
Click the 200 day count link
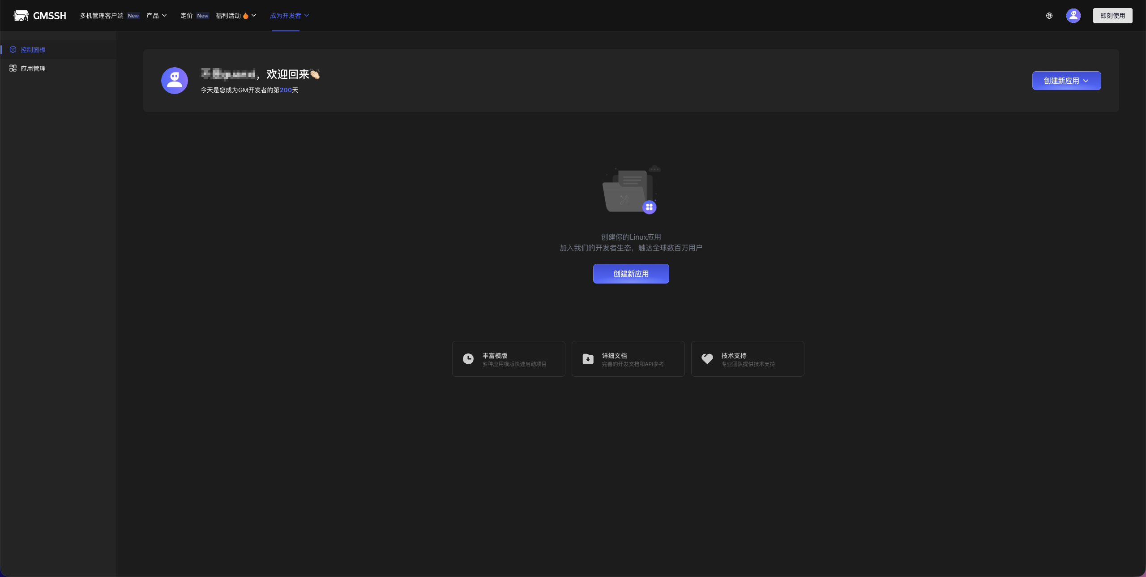click(286, 90)
